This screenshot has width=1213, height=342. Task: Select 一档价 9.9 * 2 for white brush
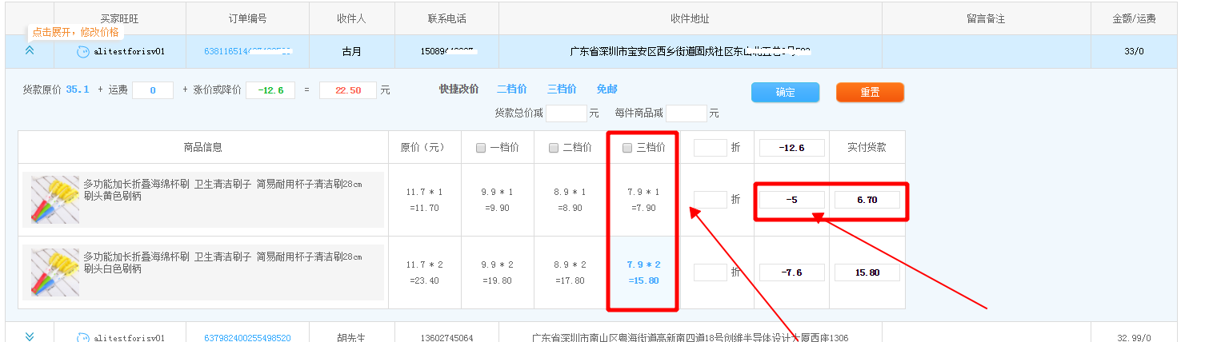coord(497,272)
